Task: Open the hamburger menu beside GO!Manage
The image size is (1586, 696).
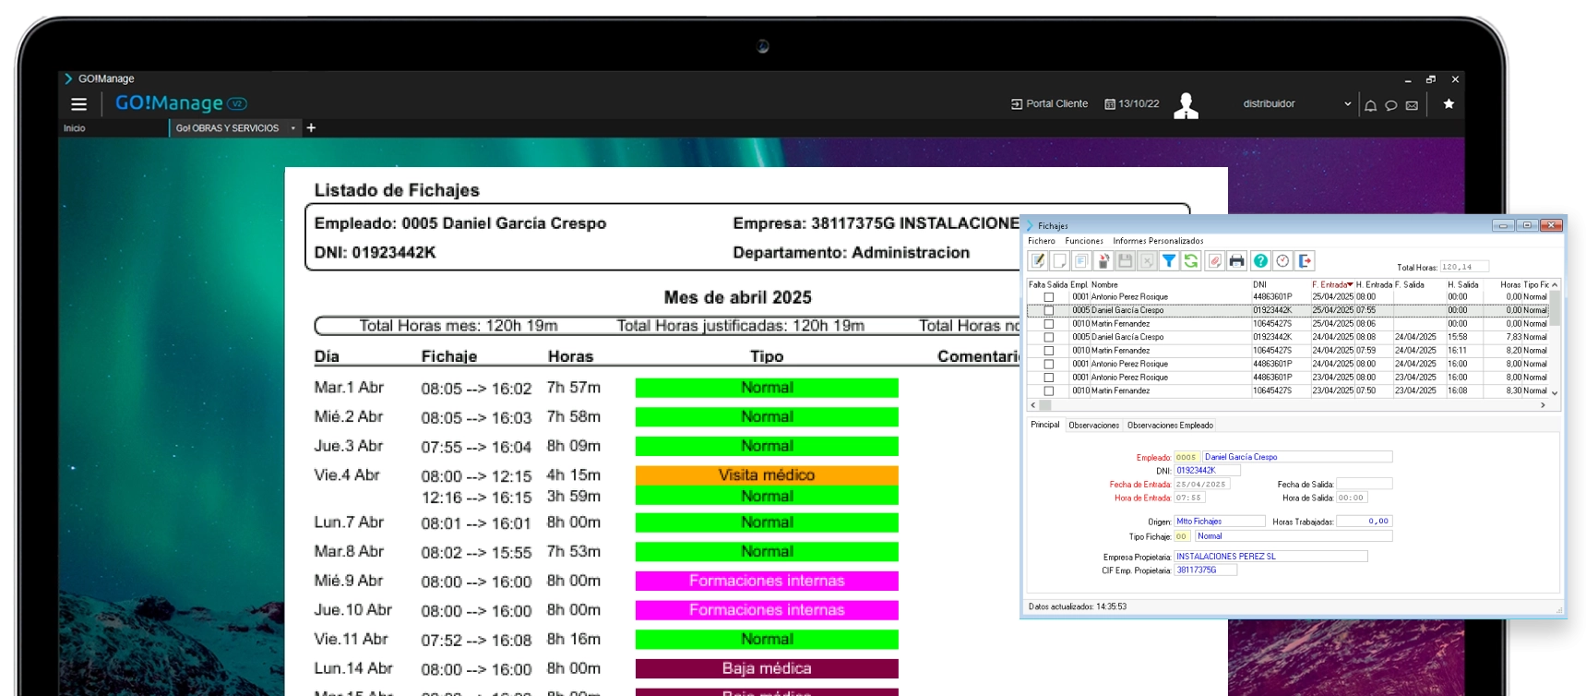Action: (x=79, y=104)
